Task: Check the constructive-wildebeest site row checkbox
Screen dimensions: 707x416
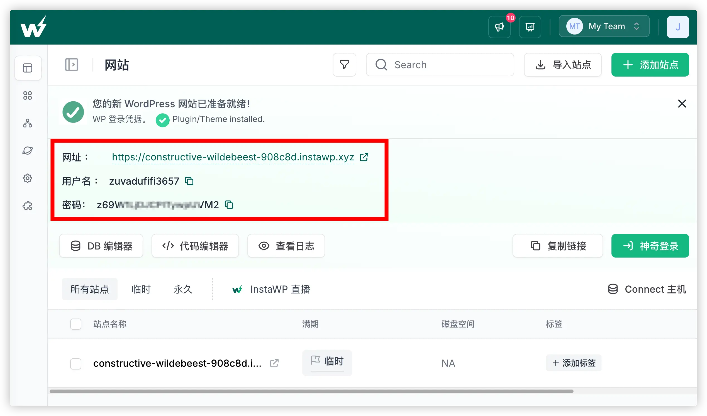Action: [x=76, y=364]
